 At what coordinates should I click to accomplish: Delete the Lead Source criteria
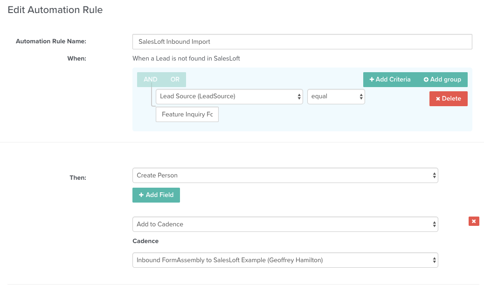[448, 99]
